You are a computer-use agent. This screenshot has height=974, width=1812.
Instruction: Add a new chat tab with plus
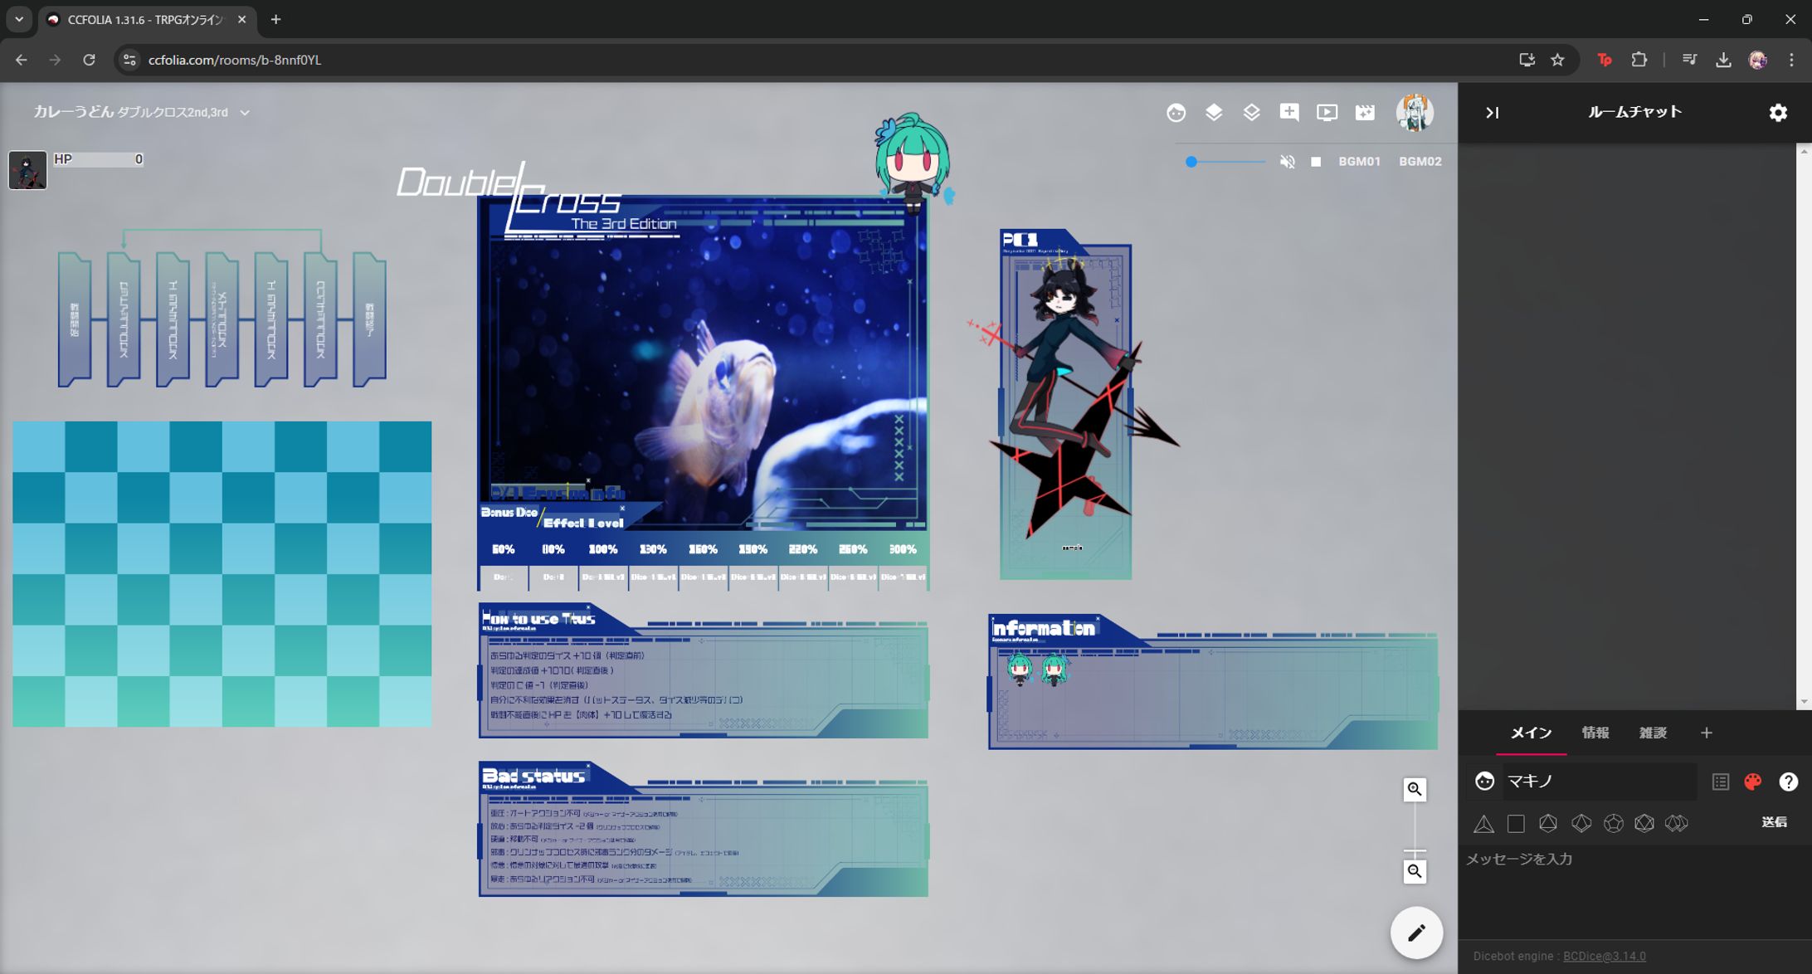pos(1706,733)
